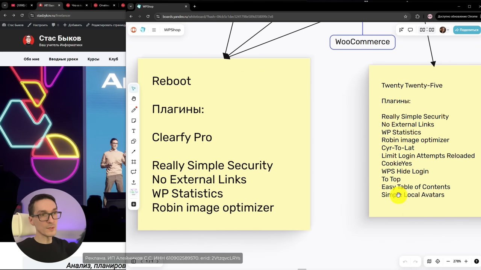
Task: Expand tab search in WPShop window
Action: [x=130, y=6]
